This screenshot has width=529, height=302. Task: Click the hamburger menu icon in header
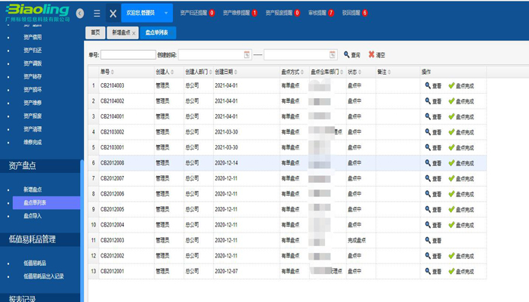click(x=97, y=13)
